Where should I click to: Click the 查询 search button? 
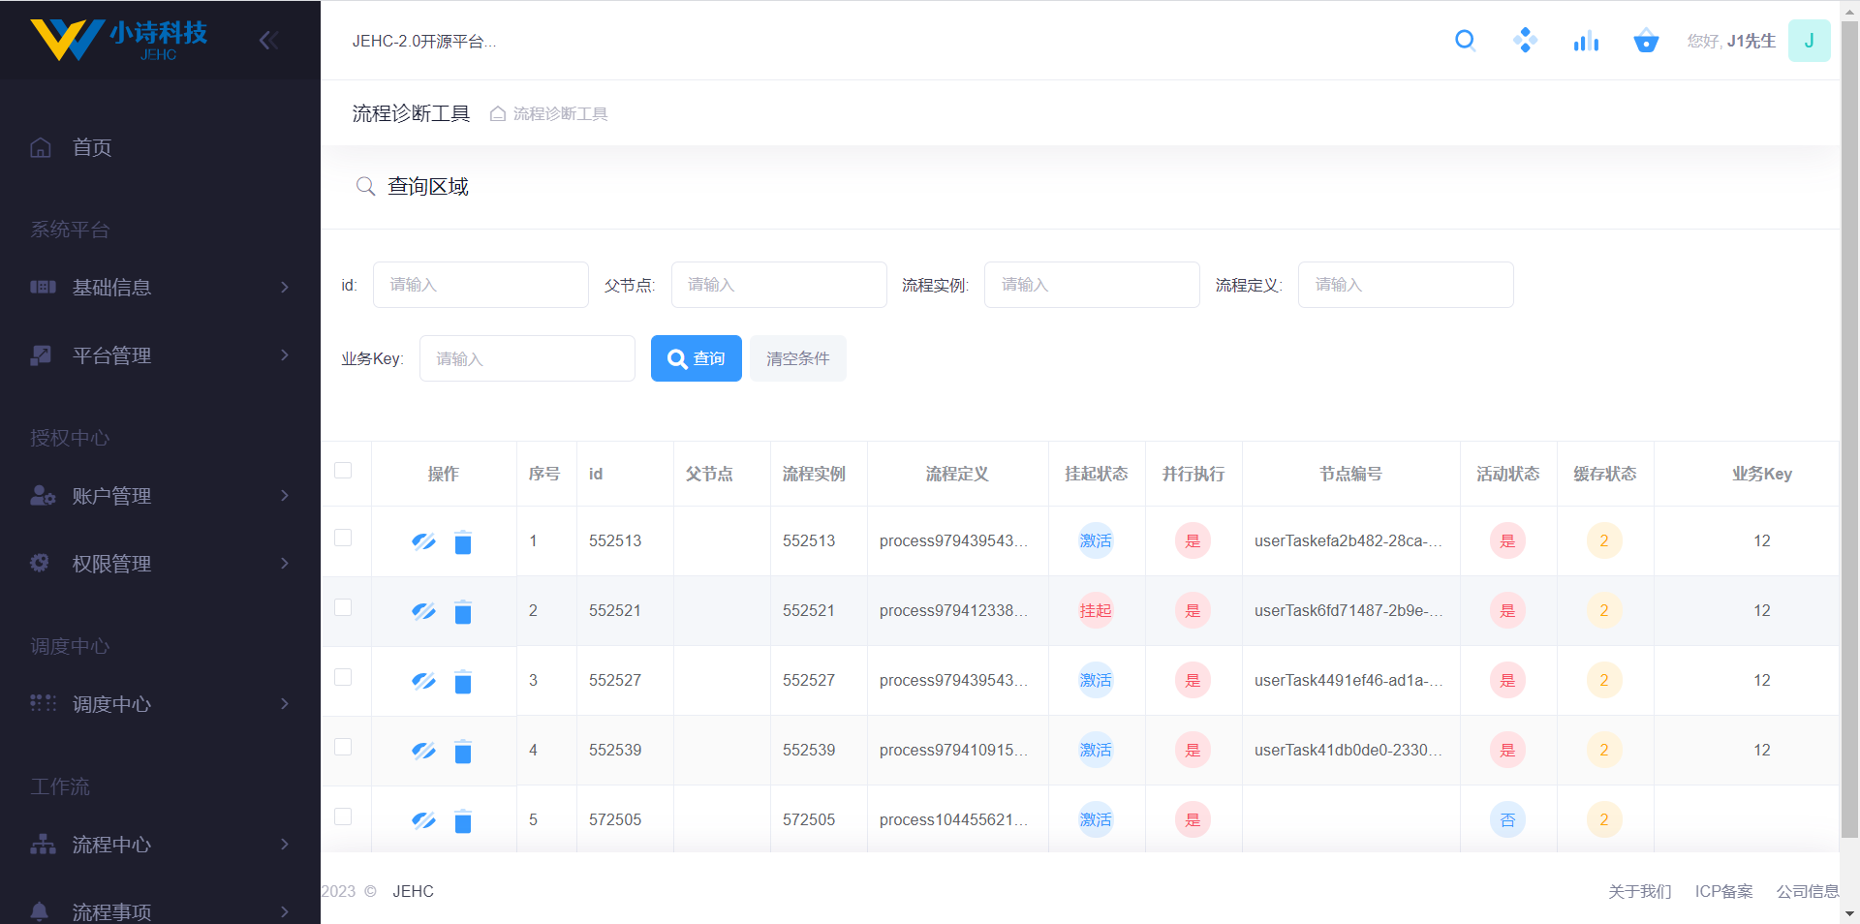click(697, 358)
